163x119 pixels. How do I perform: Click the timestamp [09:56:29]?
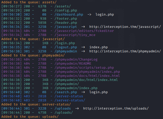click(x=12, y=10)
